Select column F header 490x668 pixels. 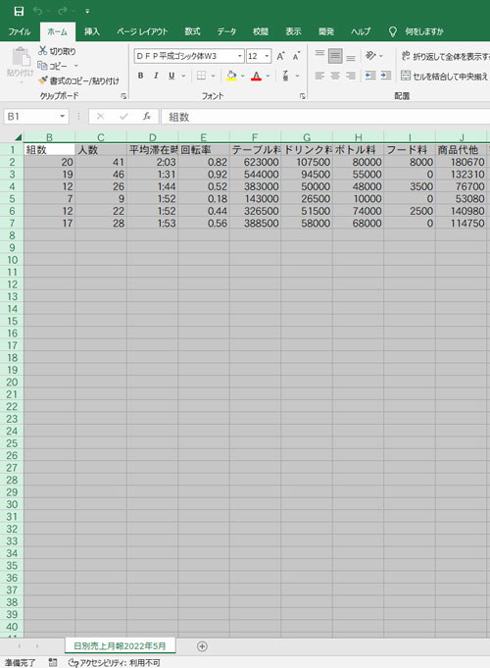pyautogui.click(x=255, y=137)
